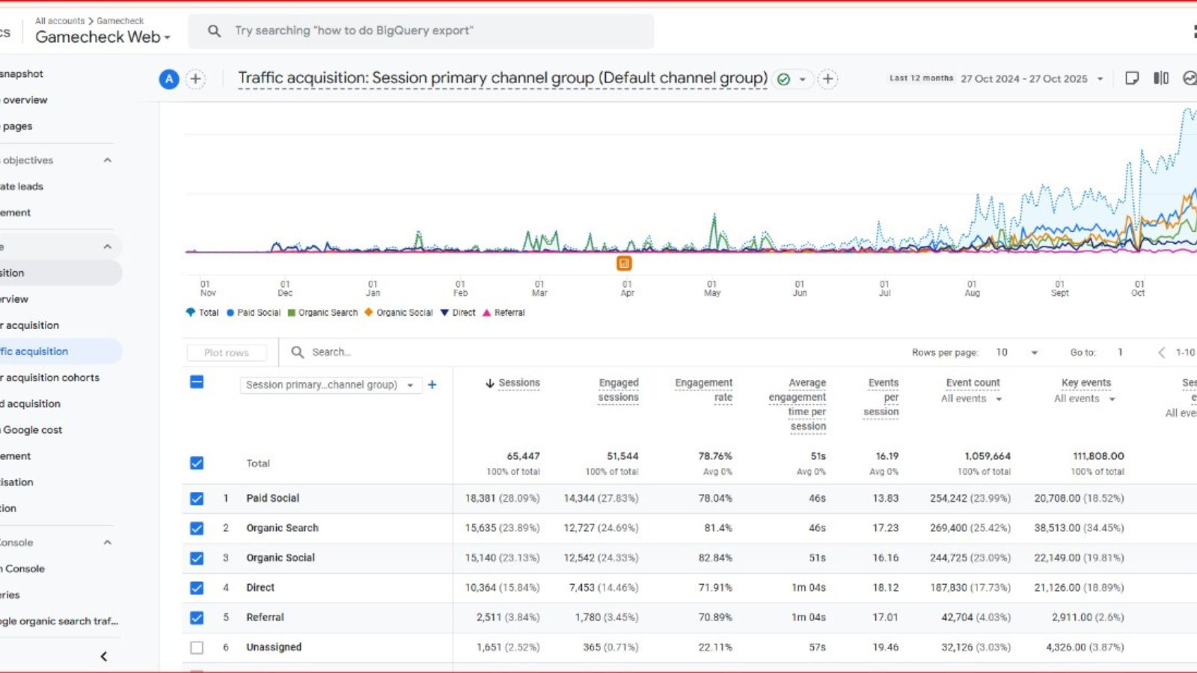This screenshot has width=1197, height=673.
Task: Open the Gamecheck Web property dropdown
Action: click(102, 37)
